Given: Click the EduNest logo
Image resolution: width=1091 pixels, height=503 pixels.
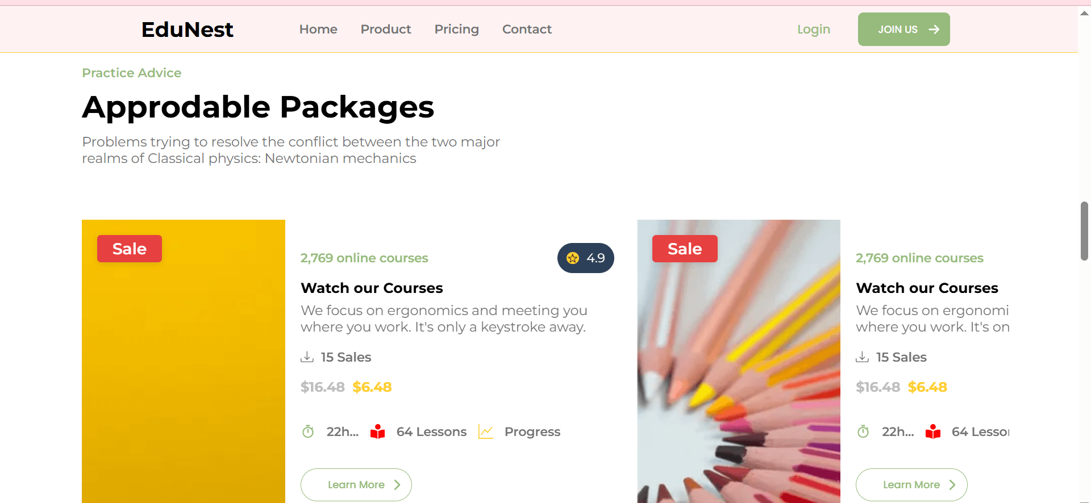Looking at the screenshot, I should point(188,29).
